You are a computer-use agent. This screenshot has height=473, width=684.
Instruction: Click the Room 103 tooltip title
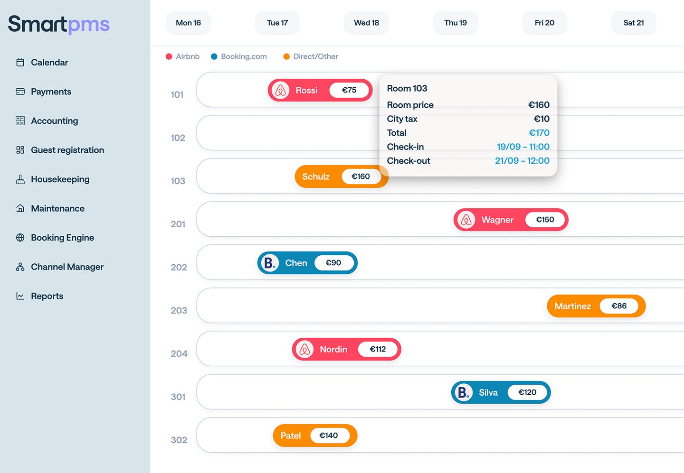point(407,88)
